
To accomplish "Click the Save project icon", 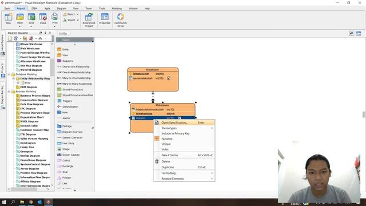I will pyautogui.click(x=31, y=18).
